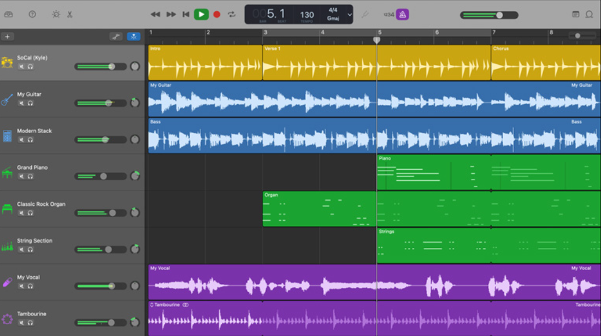Solo the My Guitar track
The height and width of the screenshot is (336, 601).
point(30,103)
